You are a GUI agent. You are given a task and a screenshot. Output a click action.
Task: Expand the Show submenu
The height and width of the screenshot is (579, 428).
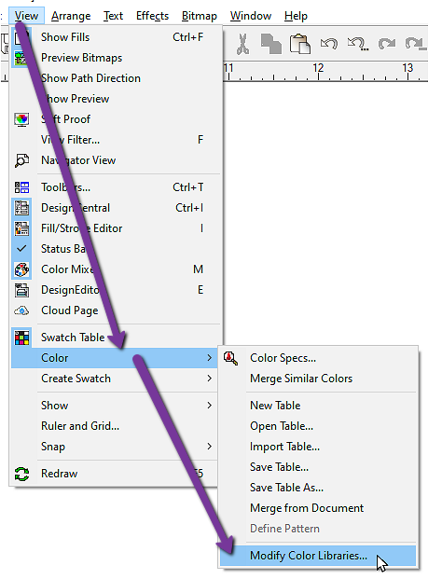[x=116, y=406]
